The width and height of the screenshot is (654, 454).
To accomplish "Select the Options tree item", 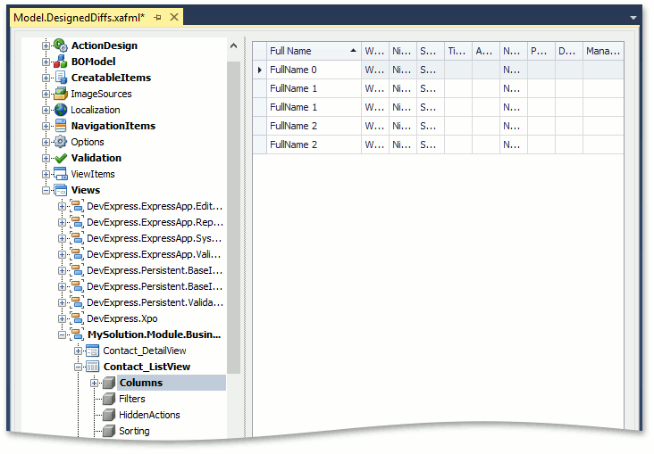I will [88, 142].
